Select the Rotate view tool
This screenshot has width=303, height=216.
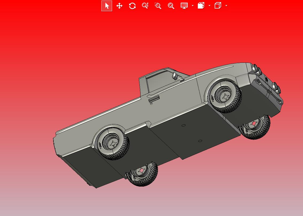click(x=132, y=6)
